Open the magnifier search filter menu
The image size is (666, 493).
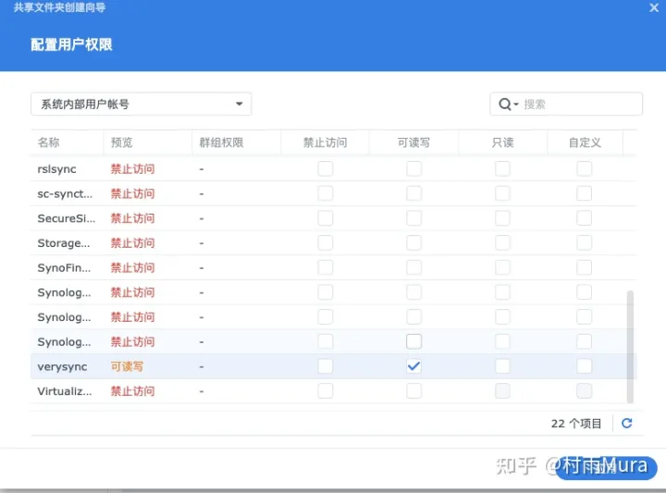point(509,104)
